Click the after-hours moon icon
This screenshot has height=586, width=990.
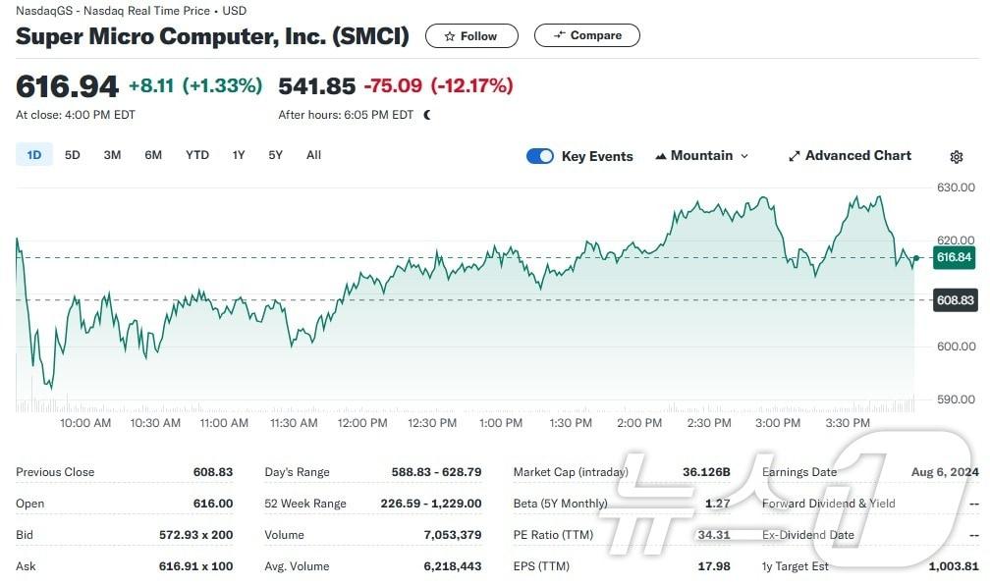[x=426, y=115]
